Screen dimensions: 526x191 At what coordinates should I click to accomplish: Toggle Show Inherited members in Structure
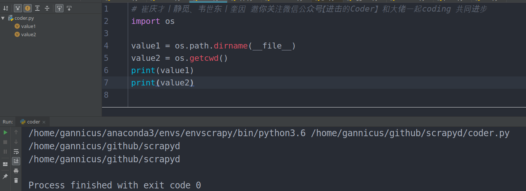point(18,8)
